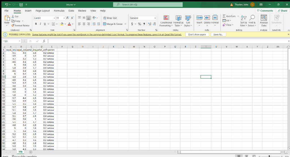Click the Paste clipboard icon
Viewport: 290px width, 157px height.
tap(7, 18)
